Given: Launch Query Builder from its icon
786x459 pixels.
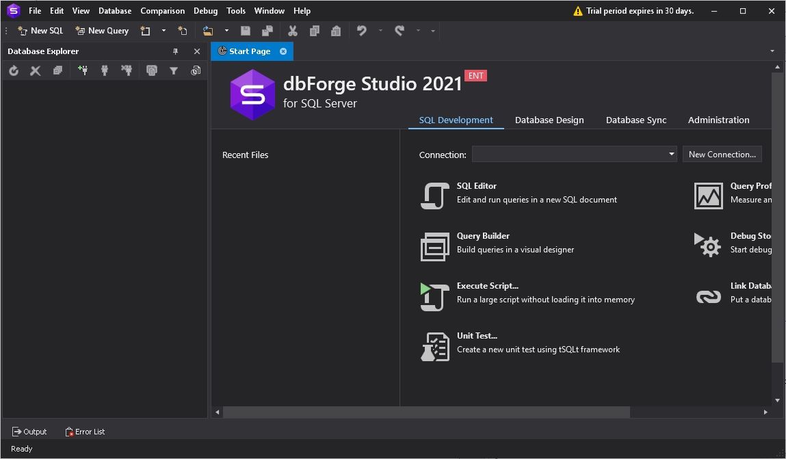Looking at the screenshot, I should (x=435, y=246).
